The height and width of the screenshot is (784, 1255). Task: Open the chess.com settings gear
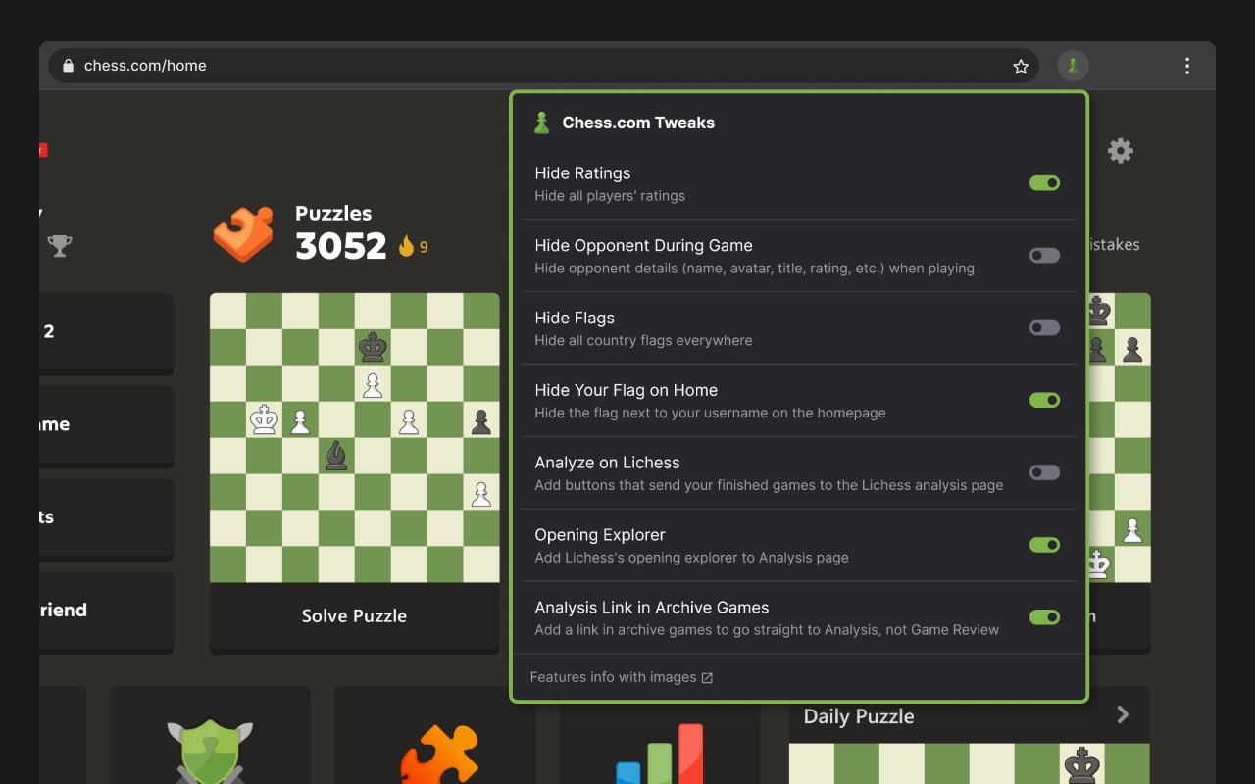(x=1120, y=150)
